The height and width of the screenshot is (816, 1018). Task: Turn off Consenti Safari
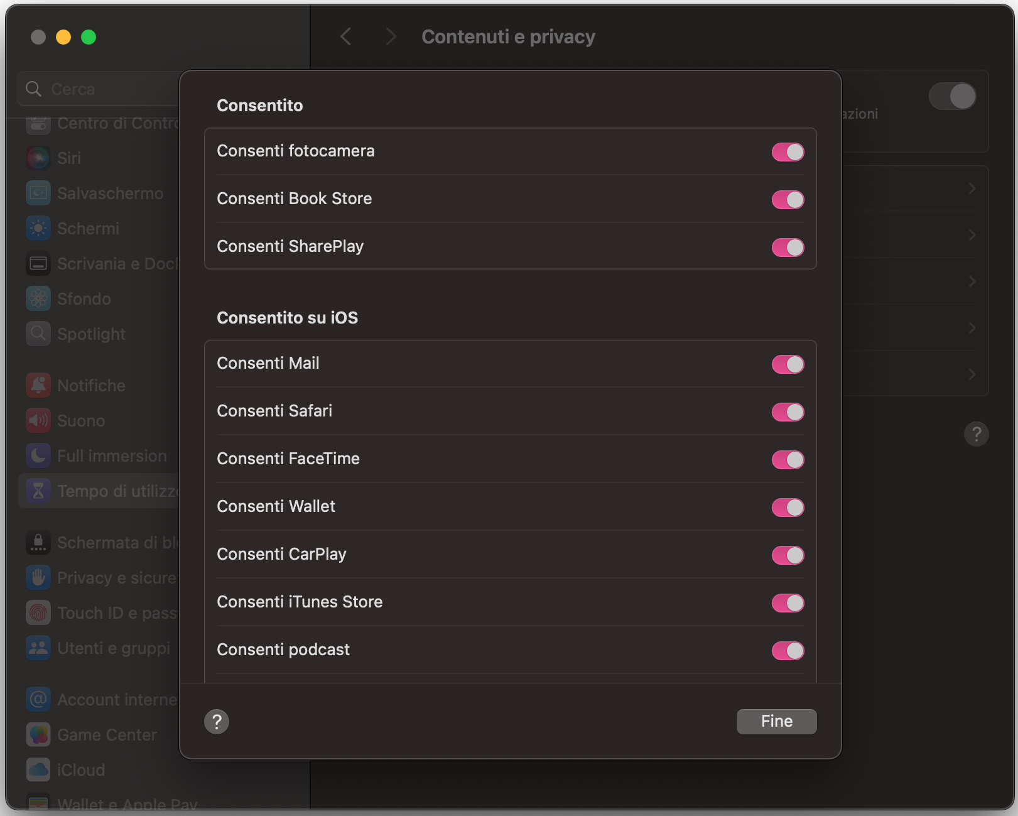coord(788,412)
